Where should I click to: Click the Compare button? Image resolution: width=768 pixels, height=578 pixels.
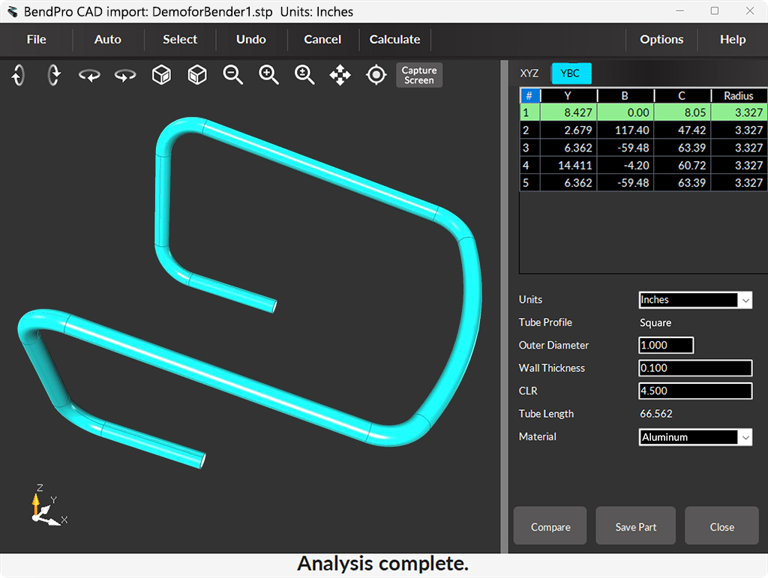pyautogui.click(x=550, y=526)
